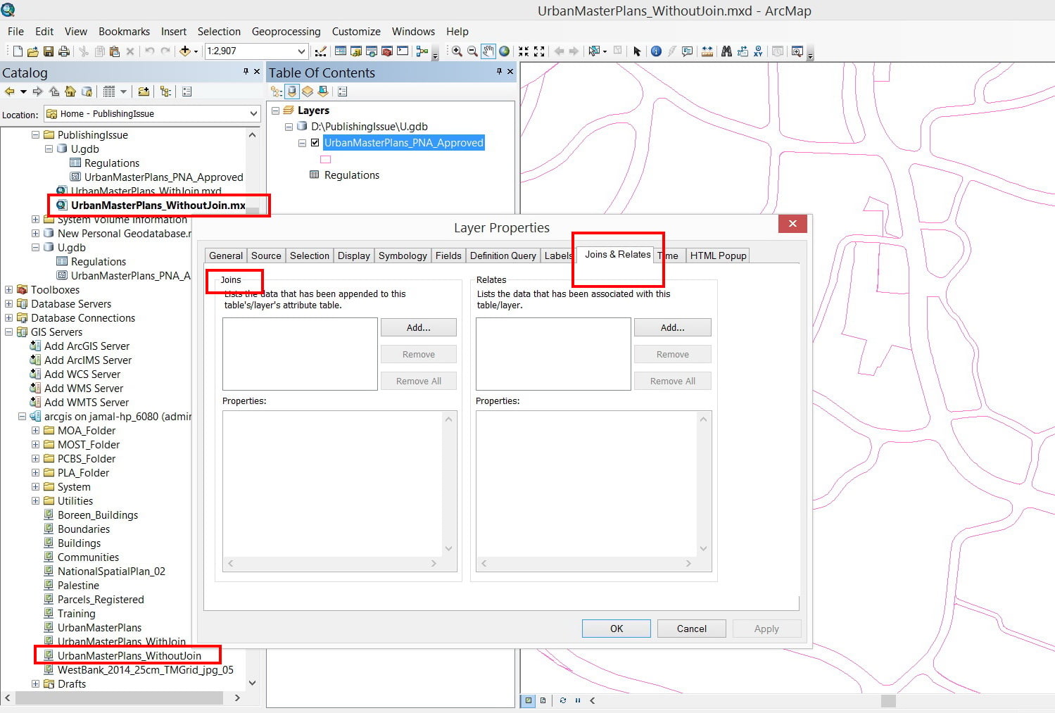Switch TOC to List By Visibility

pyautogui.click(x=308, y=92)
